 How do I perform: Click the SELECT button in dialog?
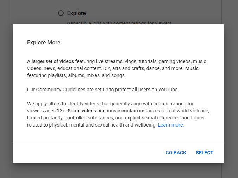click(204, 153)
